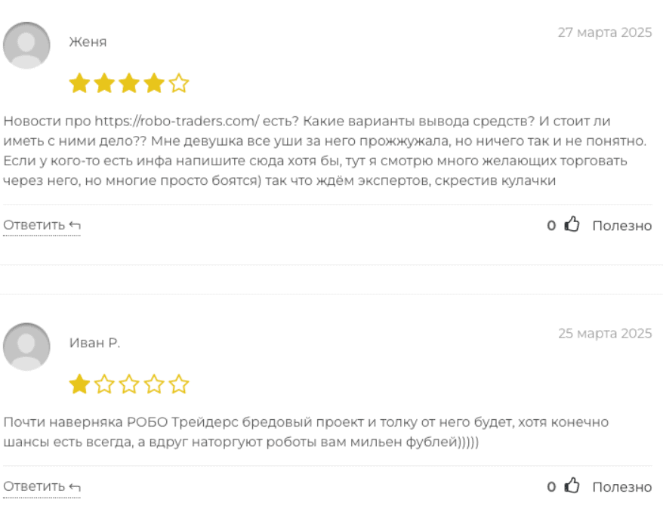This screenshot has height=518, width=663.
Task: Click the first star in Женя's rating
Action: pos(79,83)
